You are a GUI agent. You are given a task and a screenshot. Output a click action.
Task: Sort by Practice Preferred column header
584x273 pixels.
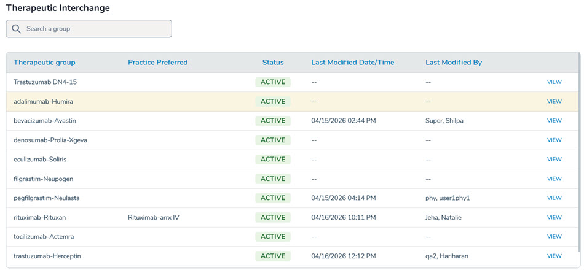tap(157, 63)
